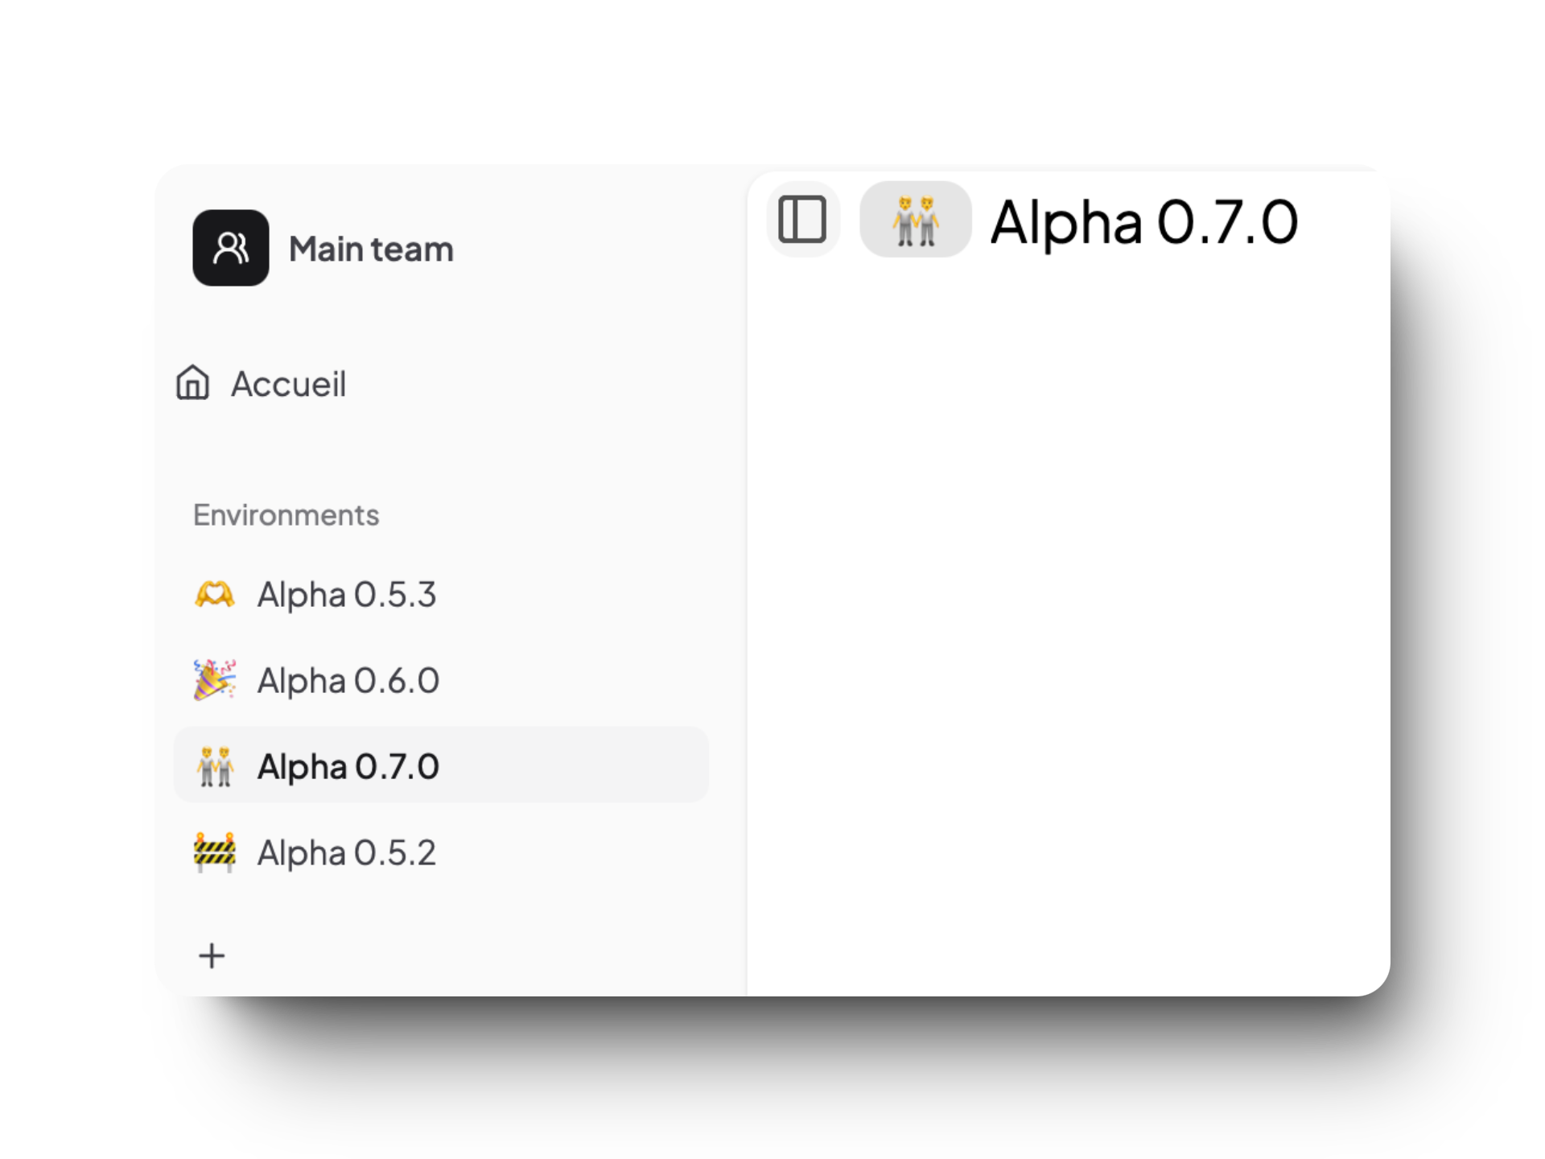The width and height of the screenshot is (1545, 1159).
Task: Select the highlighted Alpha 0.7.0 sidebar item
Action: click(441, 766)
